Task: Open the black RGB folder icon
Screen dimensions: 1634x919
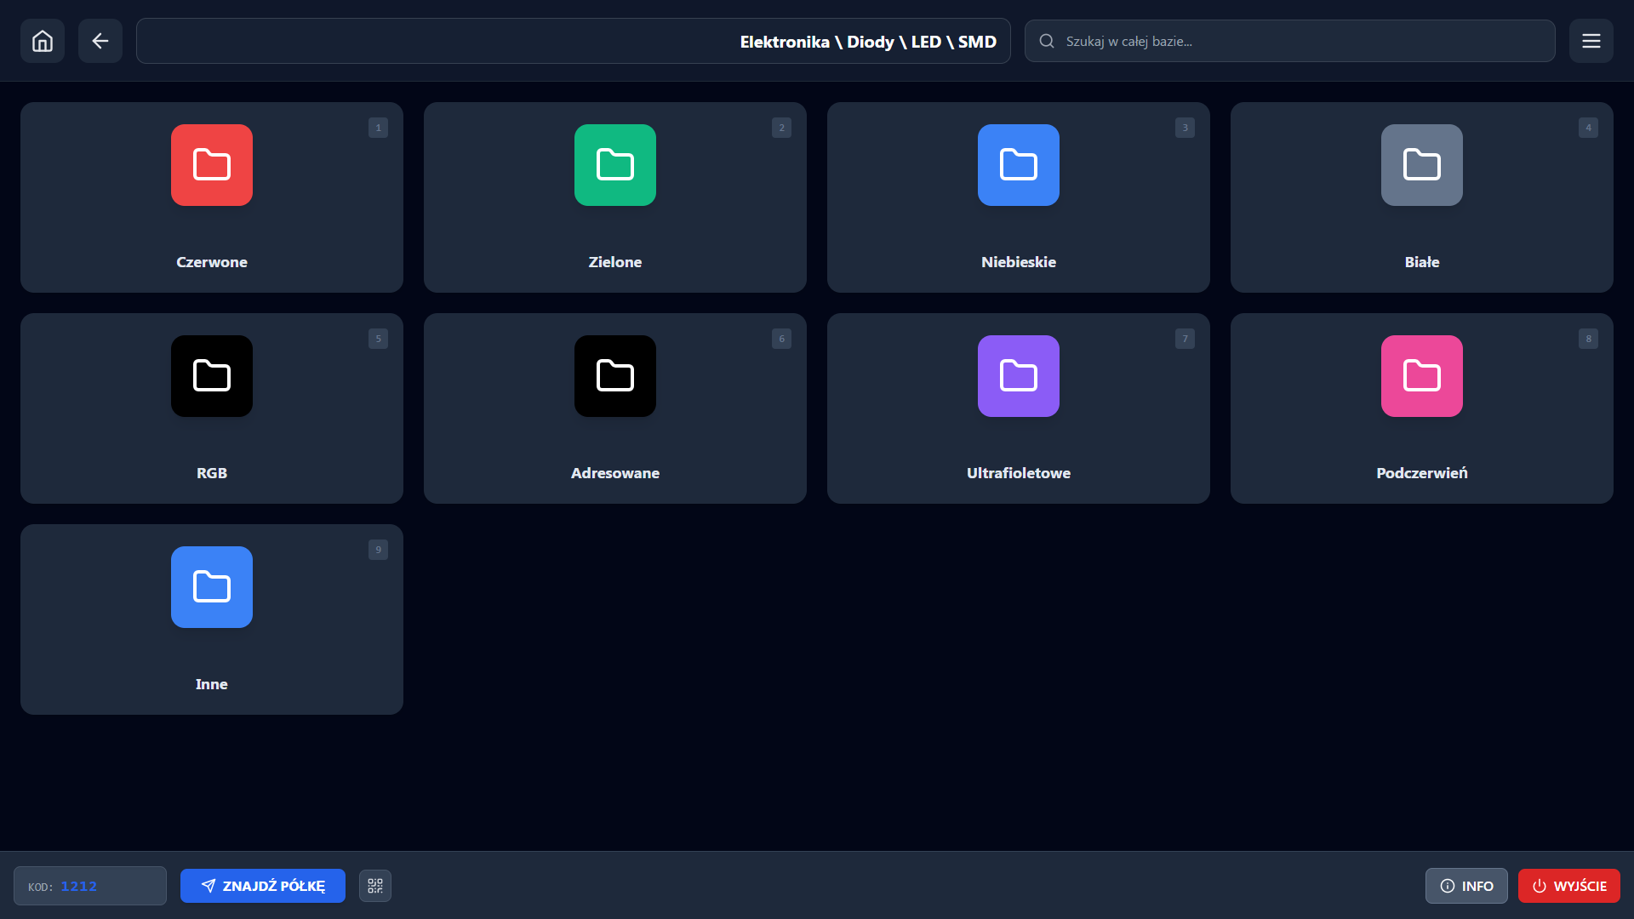Action: [x=212, y=376]
